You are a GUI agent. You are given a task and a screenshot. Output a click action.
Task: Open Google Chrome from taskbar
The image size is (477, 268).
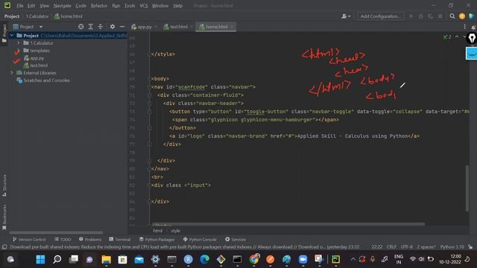click(254, 259)
